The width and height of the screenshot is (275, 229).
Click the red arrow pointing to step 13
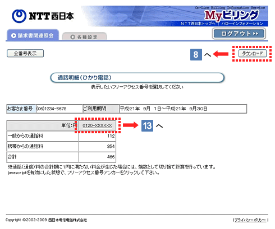(x=130, y=125)
